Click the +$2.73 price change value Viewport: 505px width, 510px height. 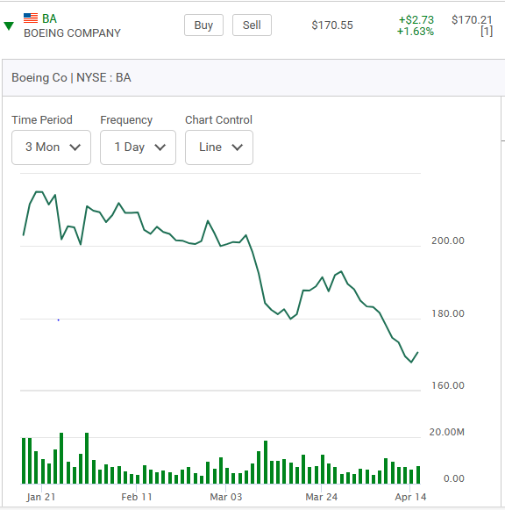[x=416, y=20]
